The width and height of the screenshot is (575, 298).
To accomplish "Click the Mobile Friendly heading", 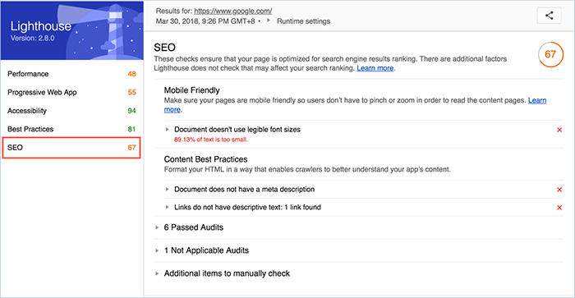I will click(x=191, y=90).
